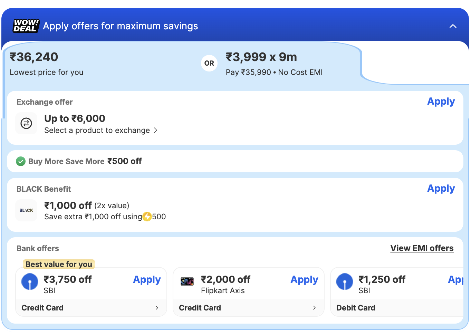Apply the Exchange offer
Image resolution: width=471 pixels, height=335 pixels.
441,102
